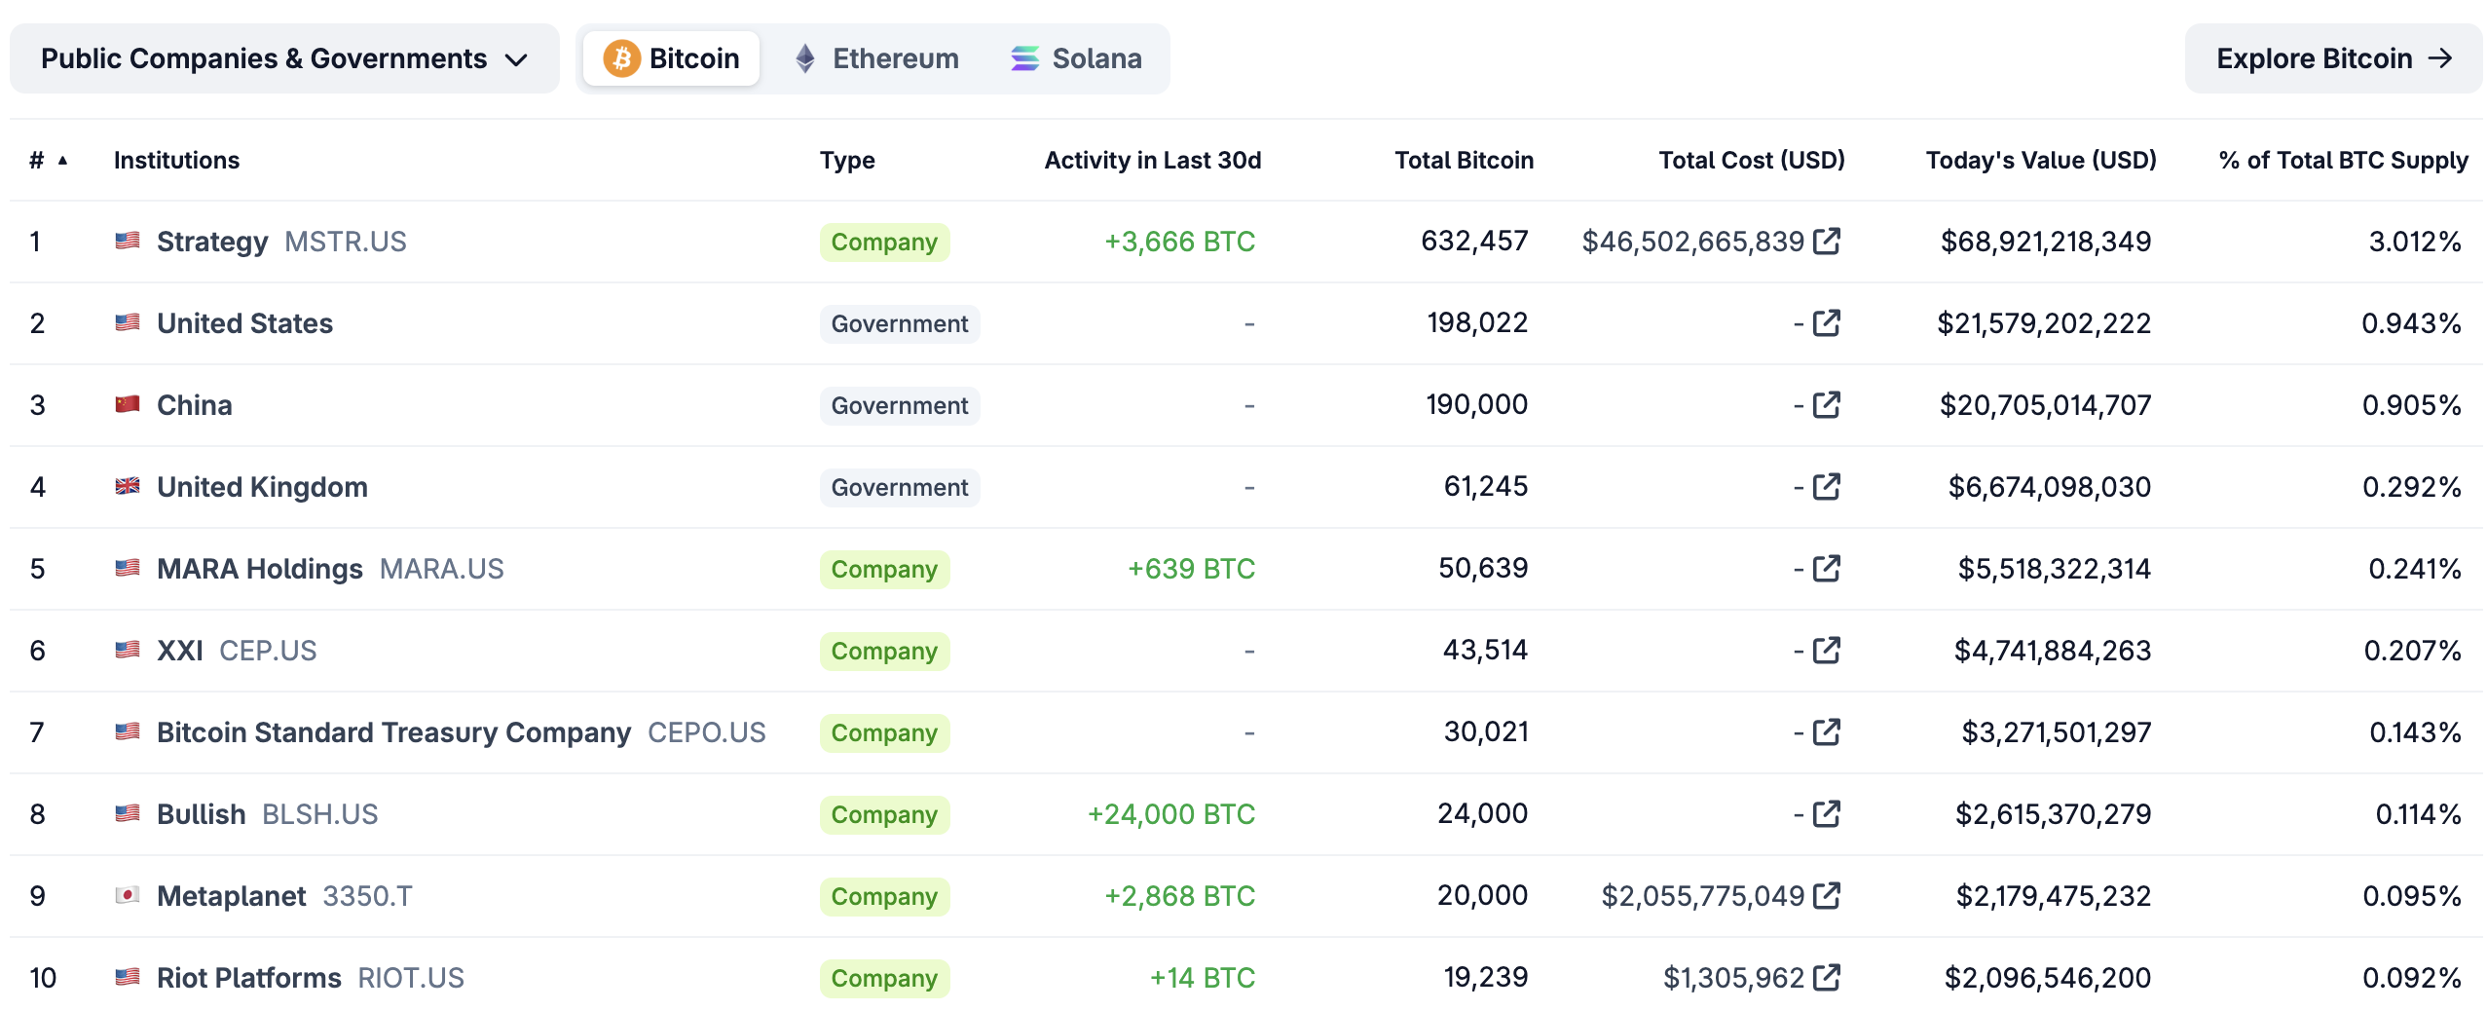The height and width of the screenshot is (1011, 2487).
Task: Open Bitcoin Standard Treasury Company link
Action: 393,732
